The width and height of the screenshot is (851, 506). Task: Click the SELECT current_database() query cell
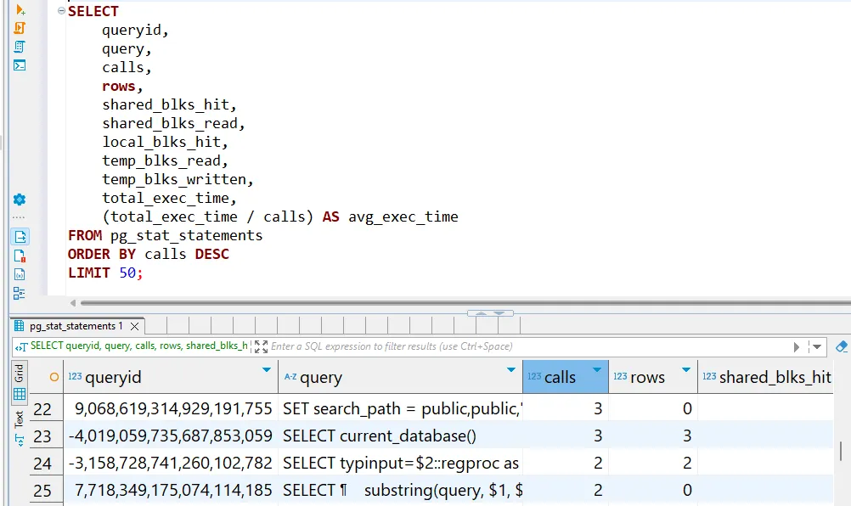tap(401, 436)
